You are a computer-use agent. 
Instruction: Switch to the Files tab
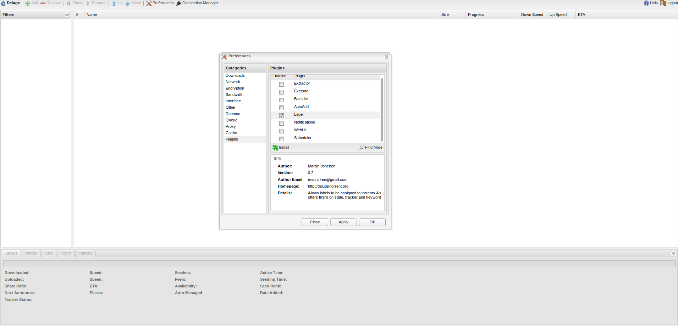[x=49, y=253]
